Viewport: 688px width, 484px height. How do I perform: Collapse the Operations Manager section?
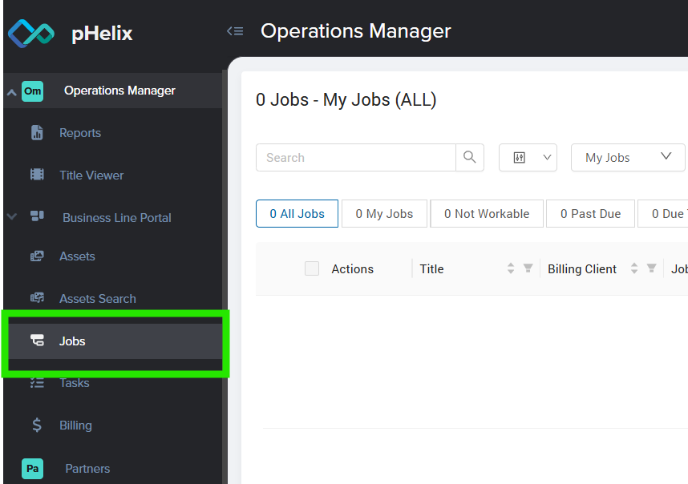[x=12, y=92]
